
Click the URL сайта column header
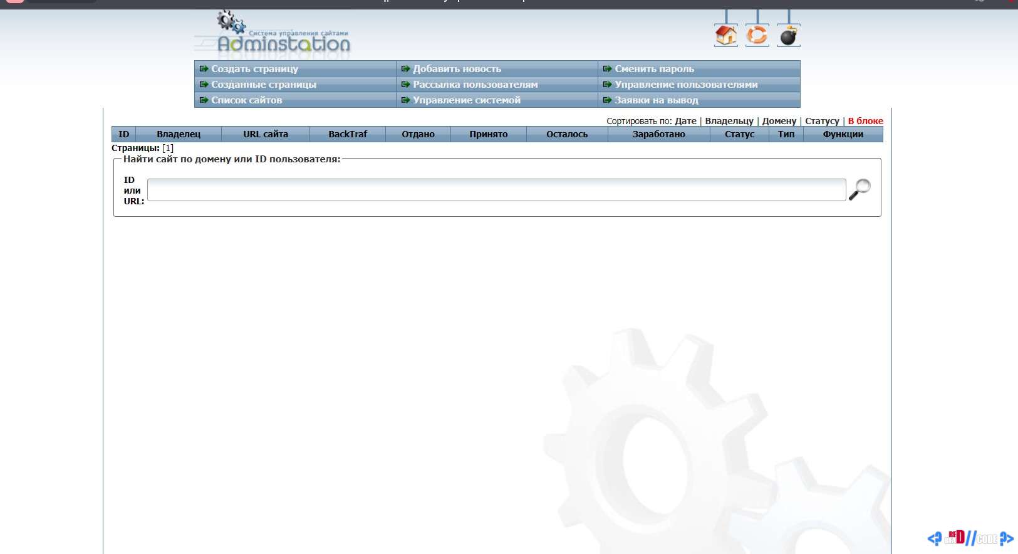(x=266, y=134)
